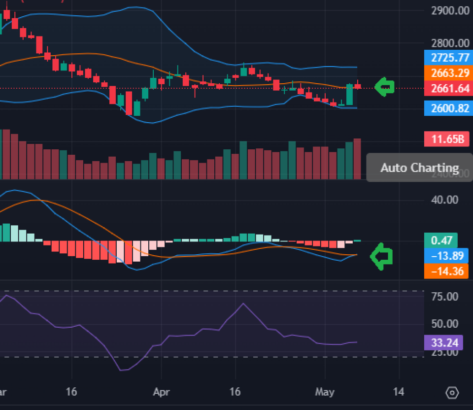Screen dimensions: 473x410
Task: Click the green arrow next to MACD lines
Action: (381, 256)
